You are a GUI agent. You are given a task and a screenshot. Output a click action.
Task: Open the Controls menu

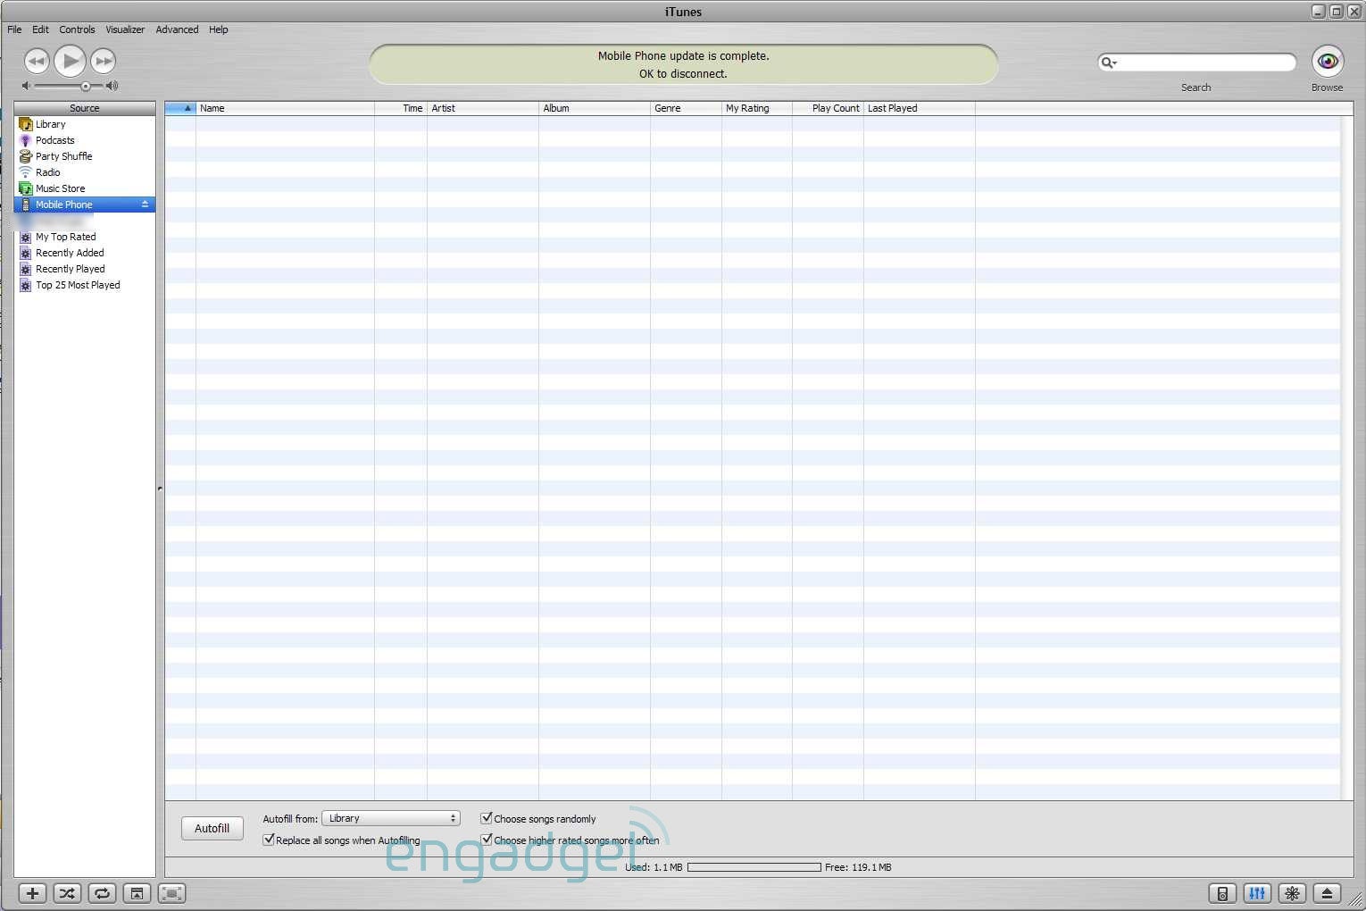77,29
